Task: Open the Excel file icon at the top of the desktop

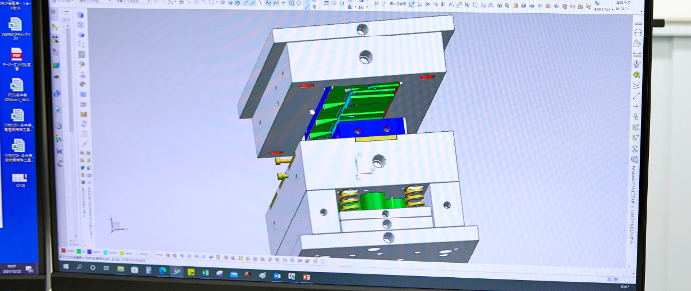Action: point(16,24)
